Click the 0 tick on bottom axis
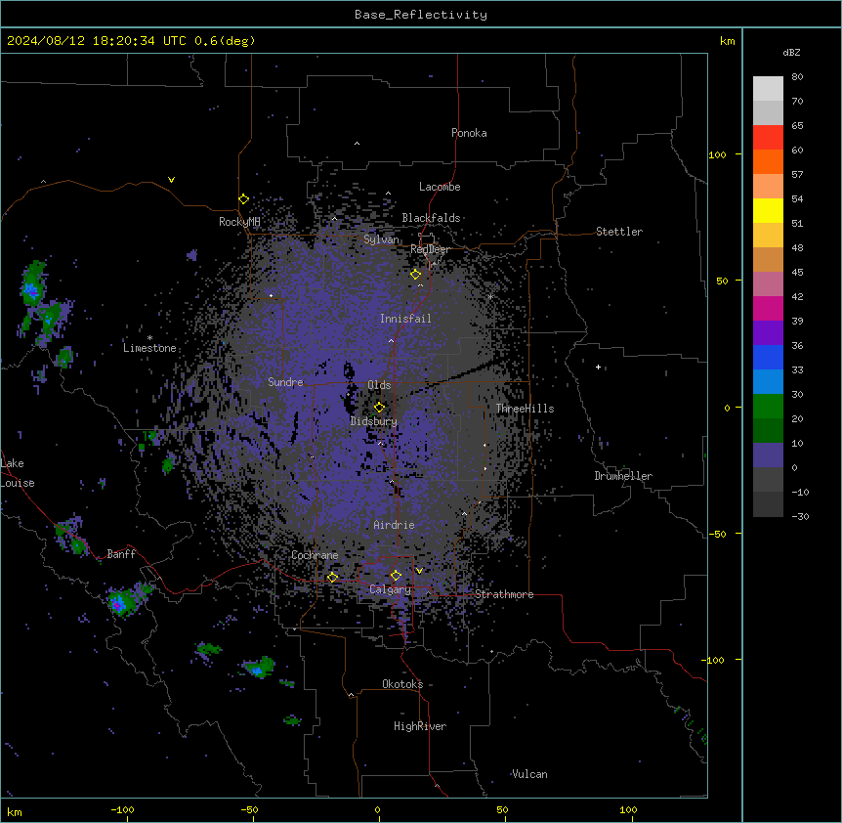The image size is (842, 823). click(x=377, y=809)
